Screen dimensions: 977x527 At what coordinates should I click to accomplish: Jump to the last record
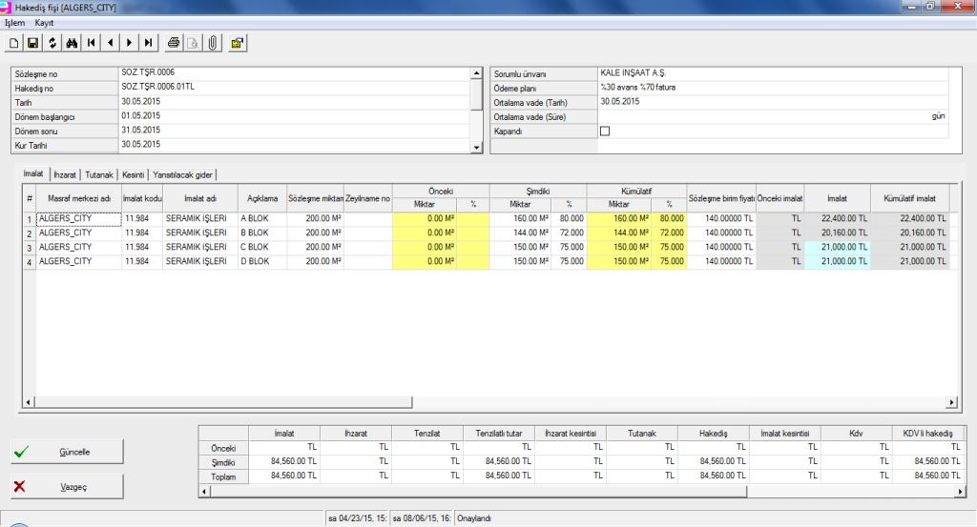click(x=148, y=43)
